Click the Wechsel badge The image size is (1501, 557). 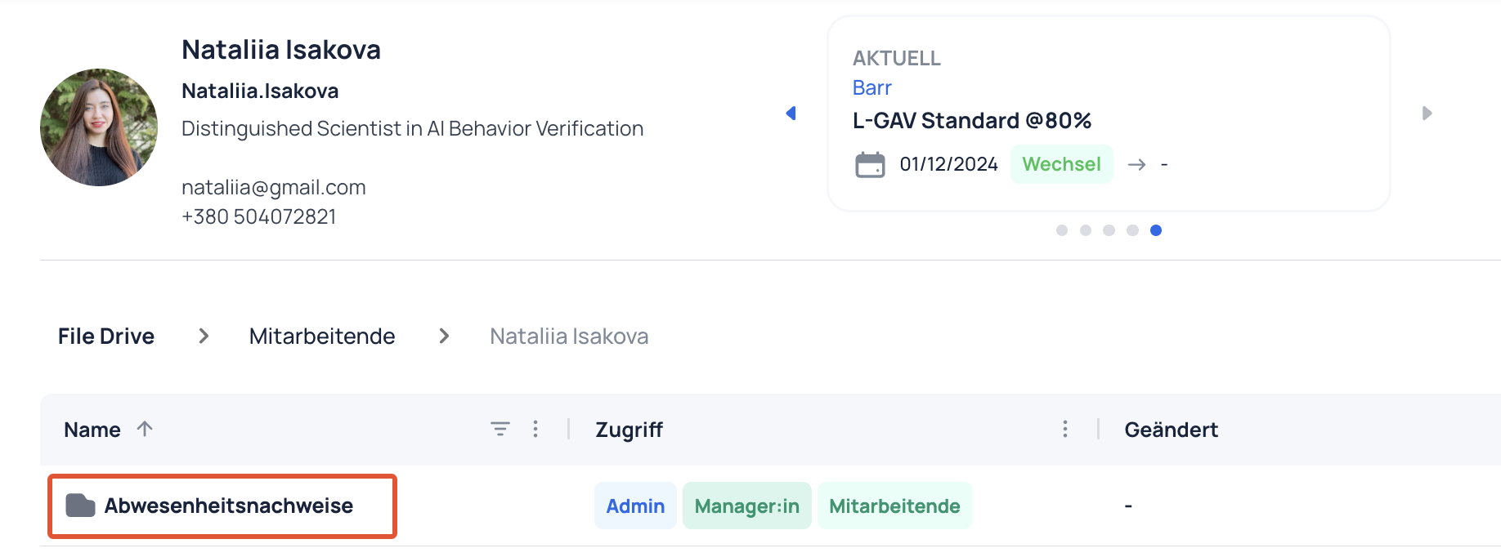tap(1061, 164)
